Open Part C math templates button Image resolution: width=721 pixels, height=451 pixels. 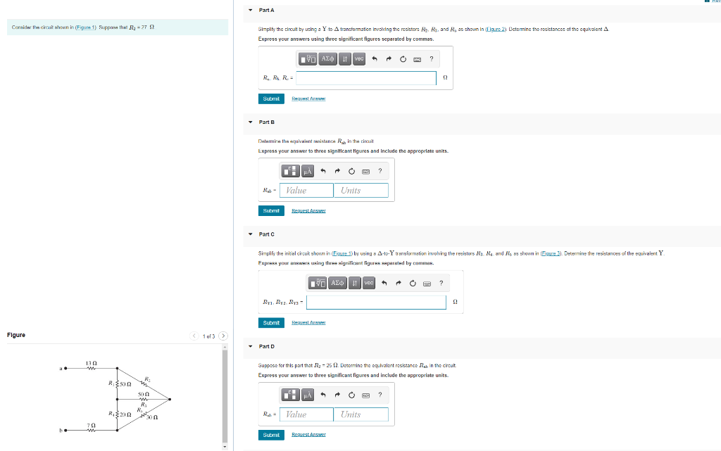pyautogui.click(x=318, y=283)
